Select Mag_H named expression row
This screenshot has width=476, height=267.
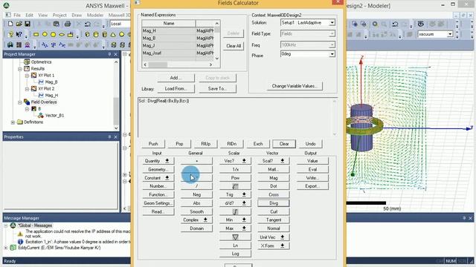(x=178, y=30)
